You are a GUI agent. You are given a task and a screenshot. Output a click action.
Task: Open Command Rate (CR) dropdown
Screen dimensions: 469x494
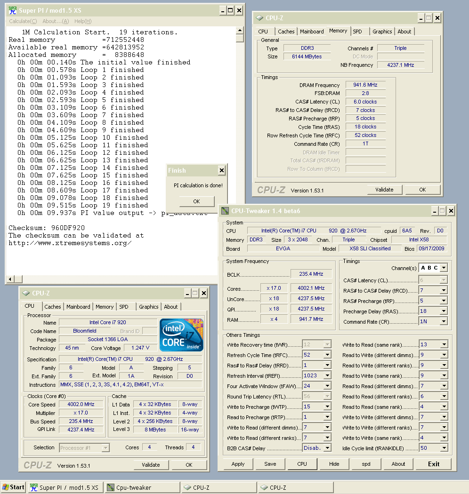click(x=444, y=322)
